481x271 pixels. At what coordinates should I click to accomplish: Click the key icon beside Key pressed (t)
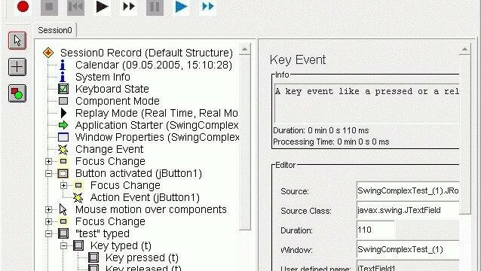[93, 258]
